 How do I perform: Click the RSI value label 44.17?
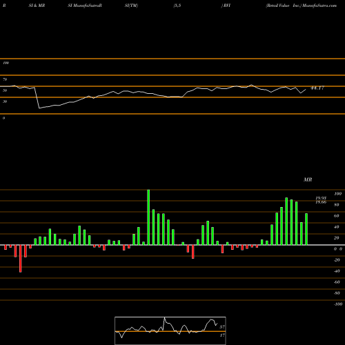[317, 88]
